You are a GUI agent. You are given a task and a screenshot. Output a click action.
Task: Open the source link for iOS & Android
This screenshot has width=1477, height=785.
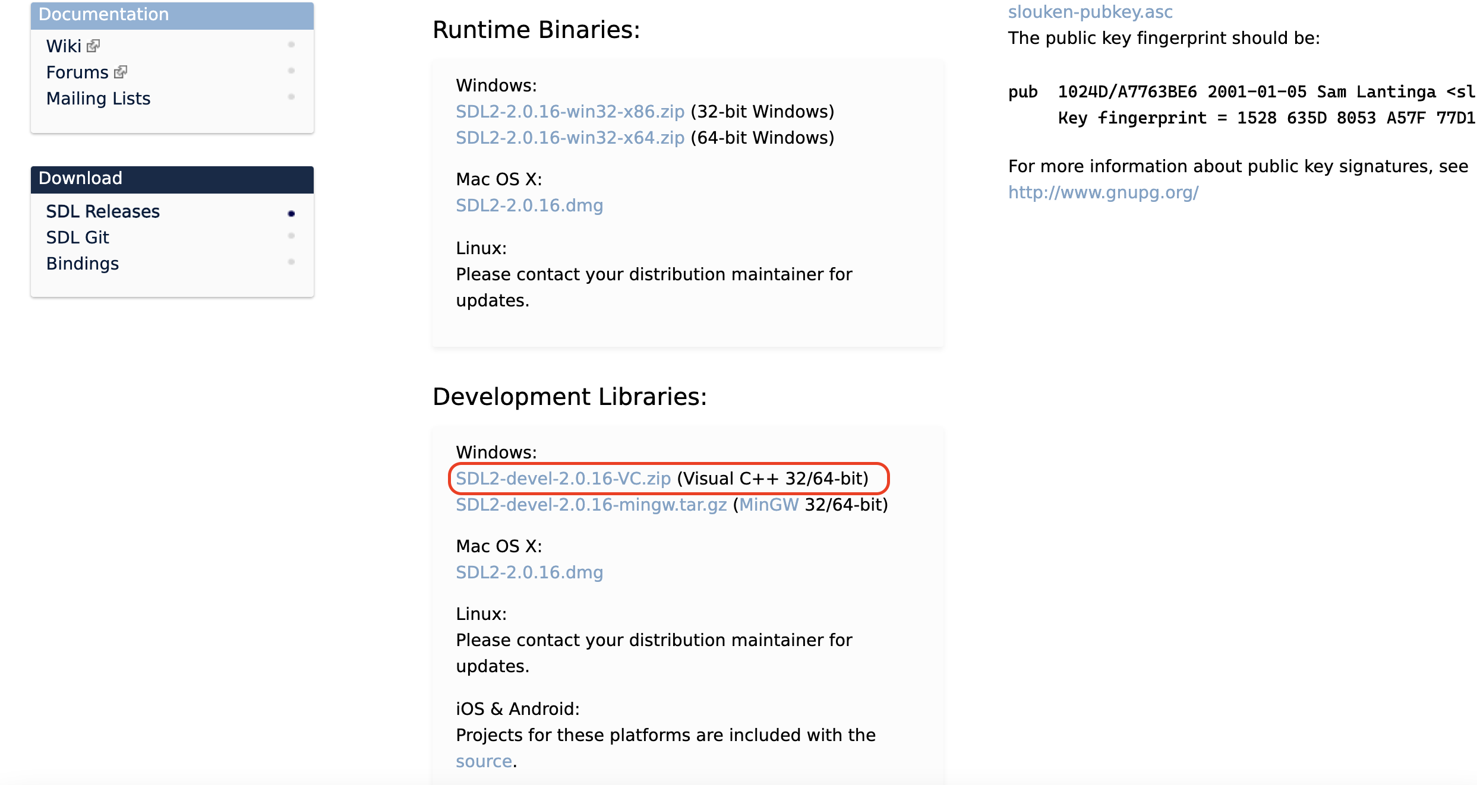[484, 761]
